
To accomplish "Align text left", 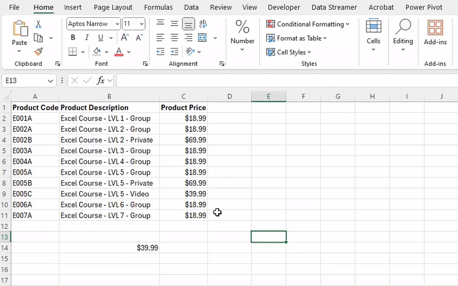I will pyautogui.click(x=160, y=38).
